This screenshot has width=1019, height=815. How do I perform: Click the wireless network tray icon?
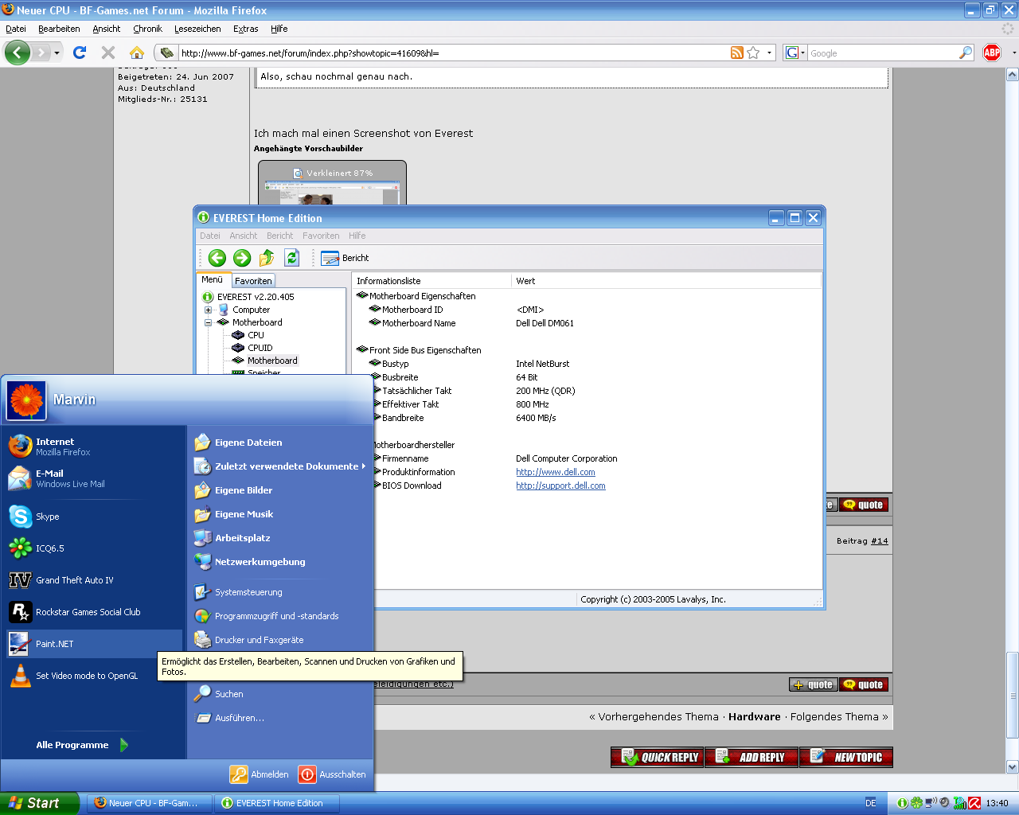pyautogui.click(x=931, y=803)
